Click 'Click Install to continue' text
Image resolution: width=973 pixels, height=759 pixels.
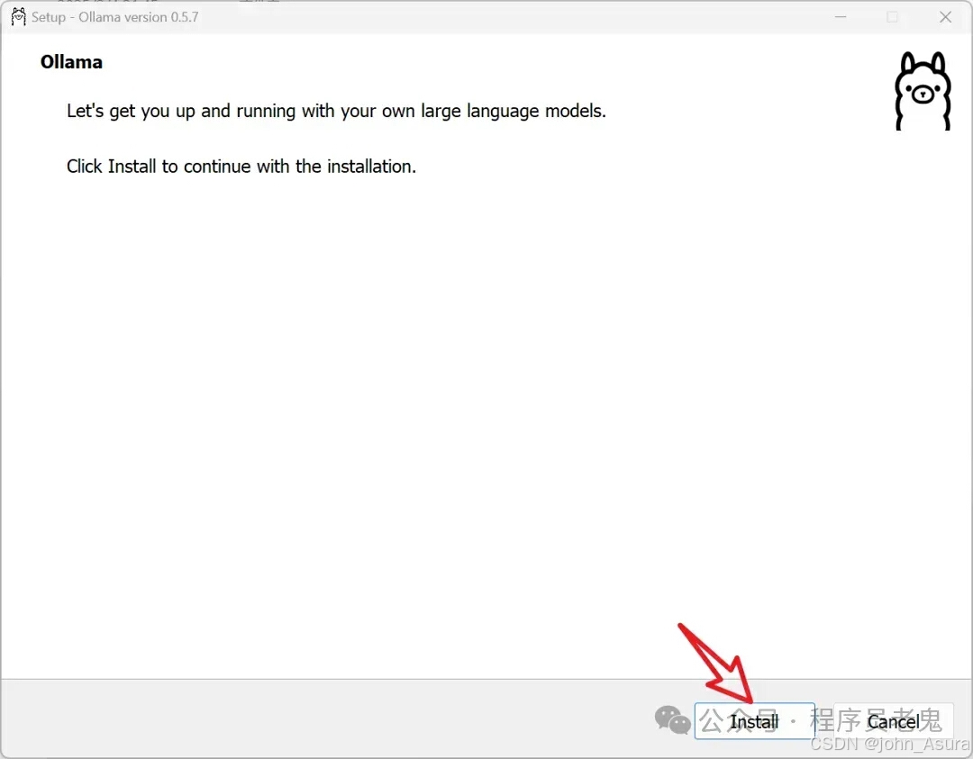coord(241,167)
